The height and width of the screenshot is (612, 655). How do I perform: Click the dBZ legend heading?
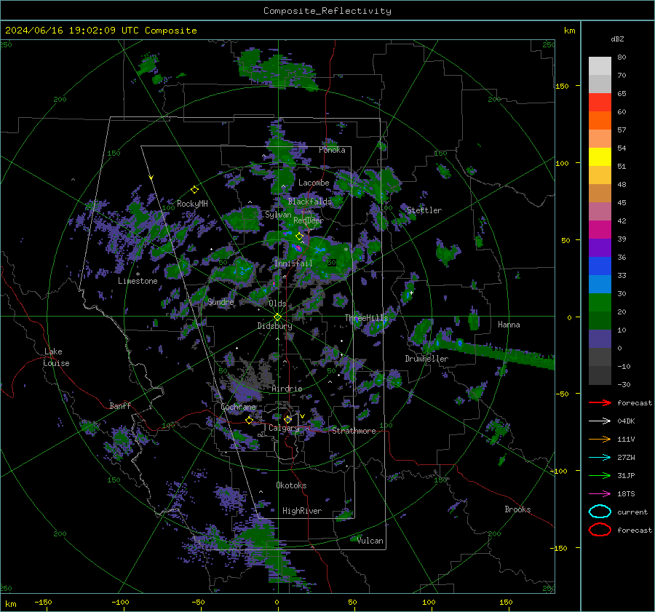click(617, 39)
